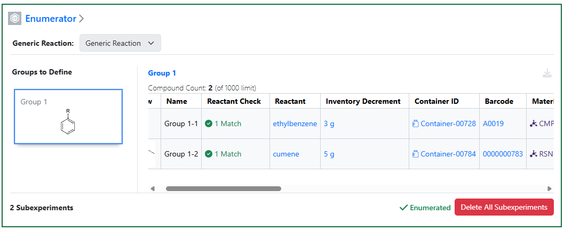Click the scroll left arrow
The width and height of the screenshot is (564, 231).
point(152,188)
